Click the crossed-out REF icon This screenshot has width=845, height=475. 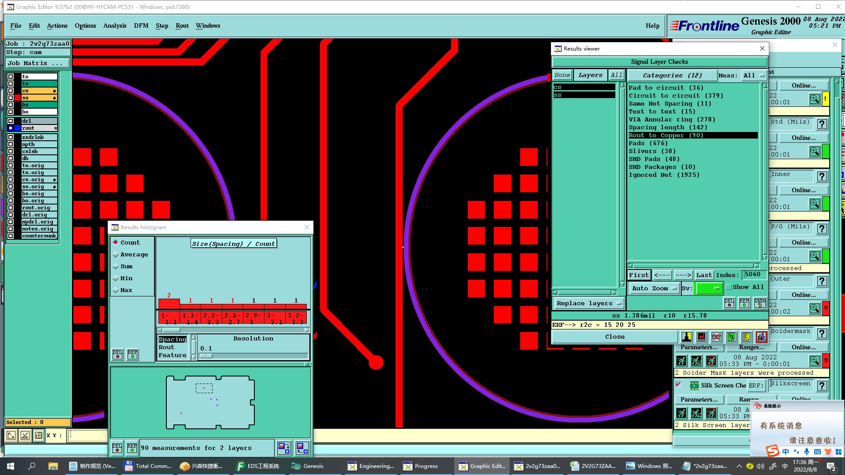pos(716,337)
